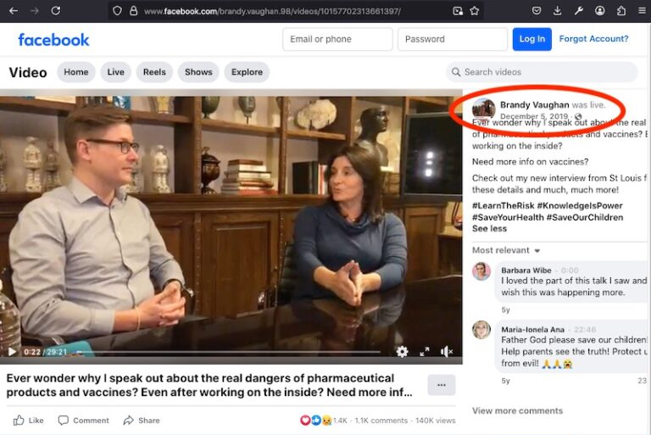
Task: Like the video with thumbs-up button
Action: [28, 421]
